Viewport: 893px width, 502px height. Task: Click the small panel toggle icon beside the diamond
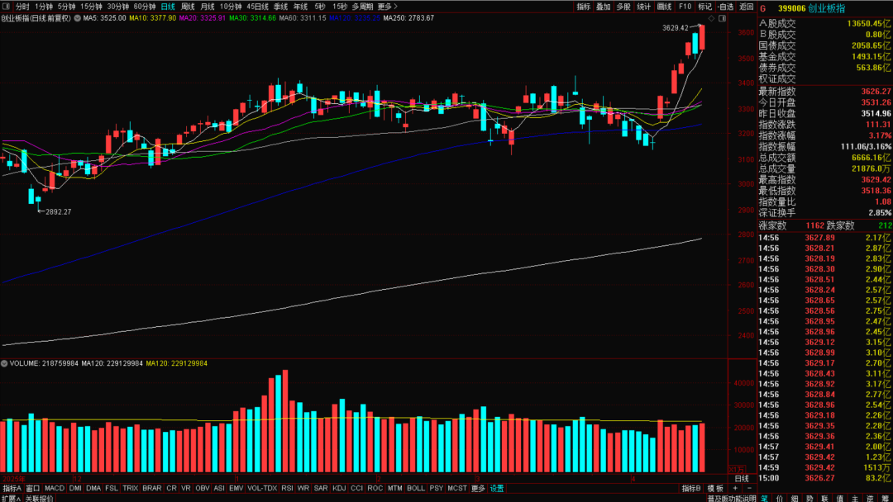pos(723,18)
